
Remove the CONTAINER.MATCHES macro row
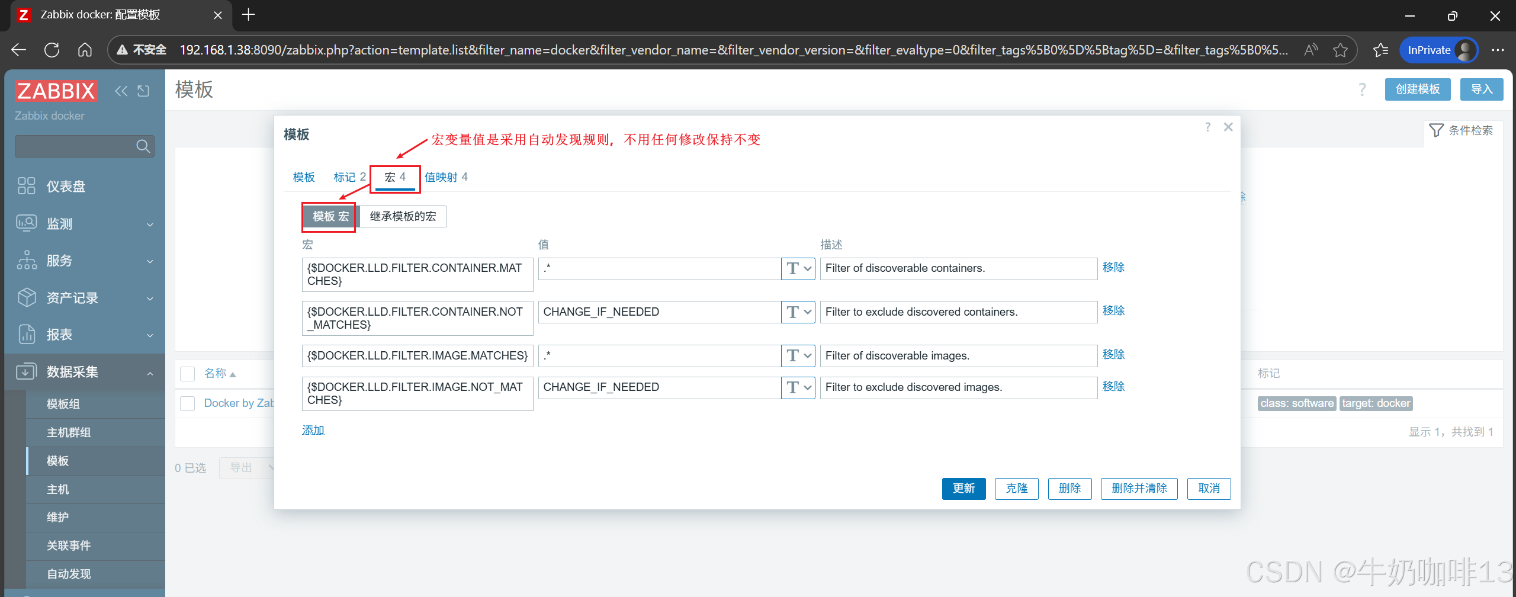1113,267
